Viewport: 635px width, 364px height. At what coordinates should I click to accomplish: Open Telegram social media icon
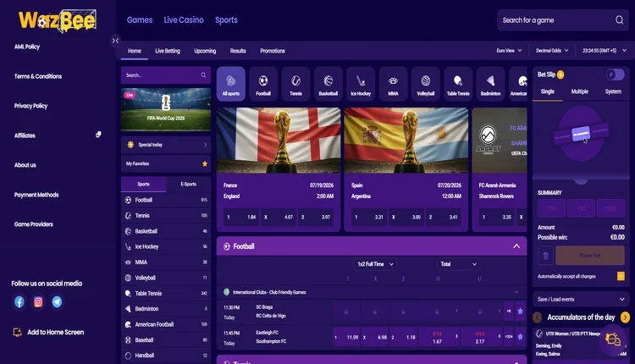click(57, 302)
